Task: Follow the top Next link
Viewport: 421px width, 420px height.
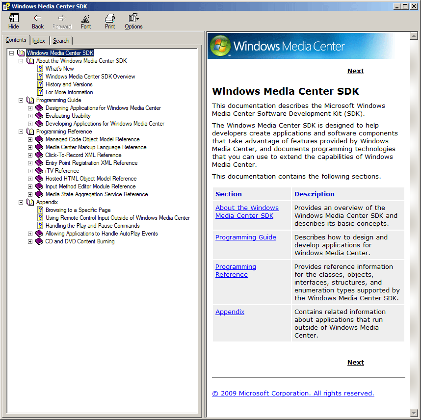Action: (x=355, y=71)
